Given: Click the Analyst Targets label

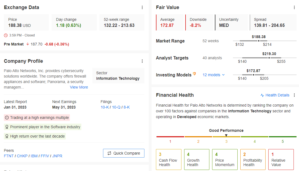Looking at the screenshot, I should 172,58.
